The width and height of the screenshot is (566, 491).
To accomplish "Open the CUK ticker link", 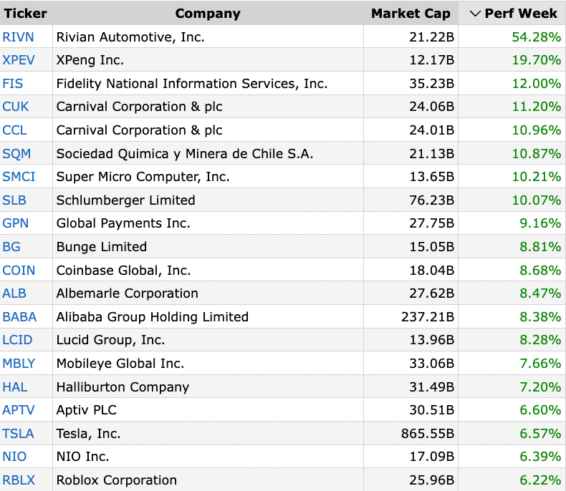I will pos(16,107).
